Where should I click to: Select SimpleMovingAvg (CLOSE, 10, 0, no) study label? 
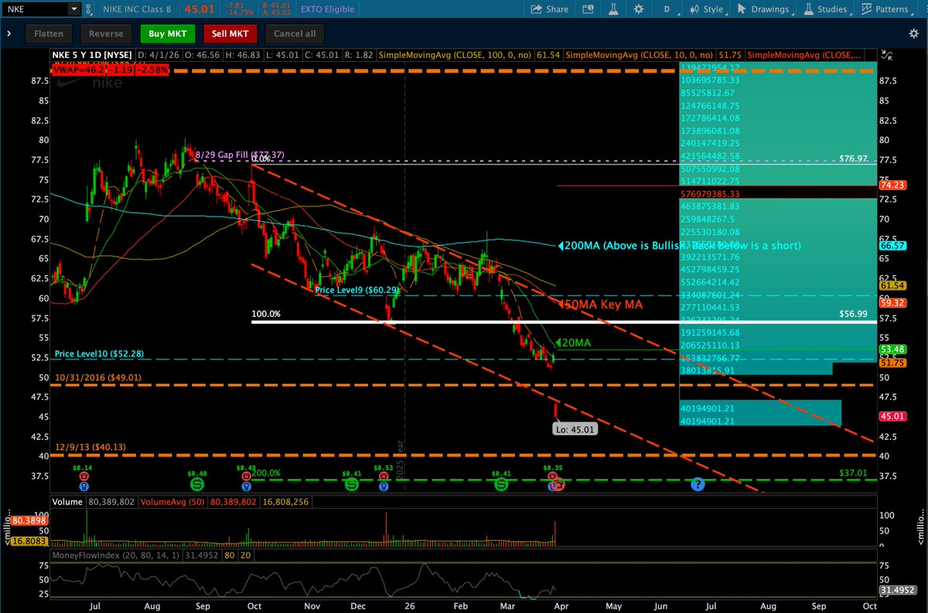641,56
